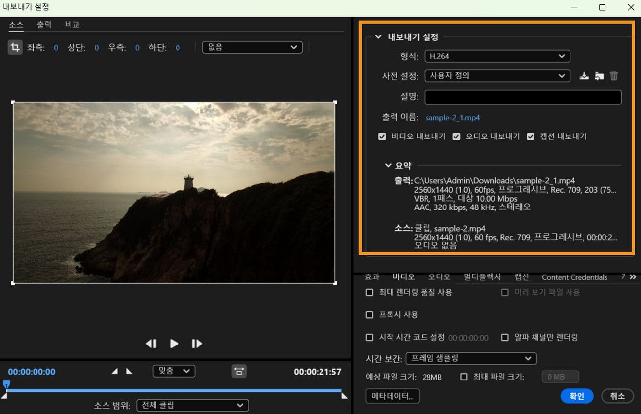This screenshot has width=641, height=414.
Task: Switch to the 출력 tab
Action: pos(44,24)
